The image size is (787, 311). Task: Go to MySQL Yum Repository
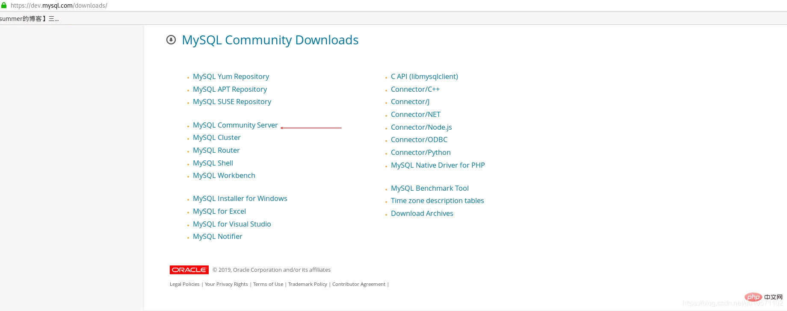click(231, 76)
